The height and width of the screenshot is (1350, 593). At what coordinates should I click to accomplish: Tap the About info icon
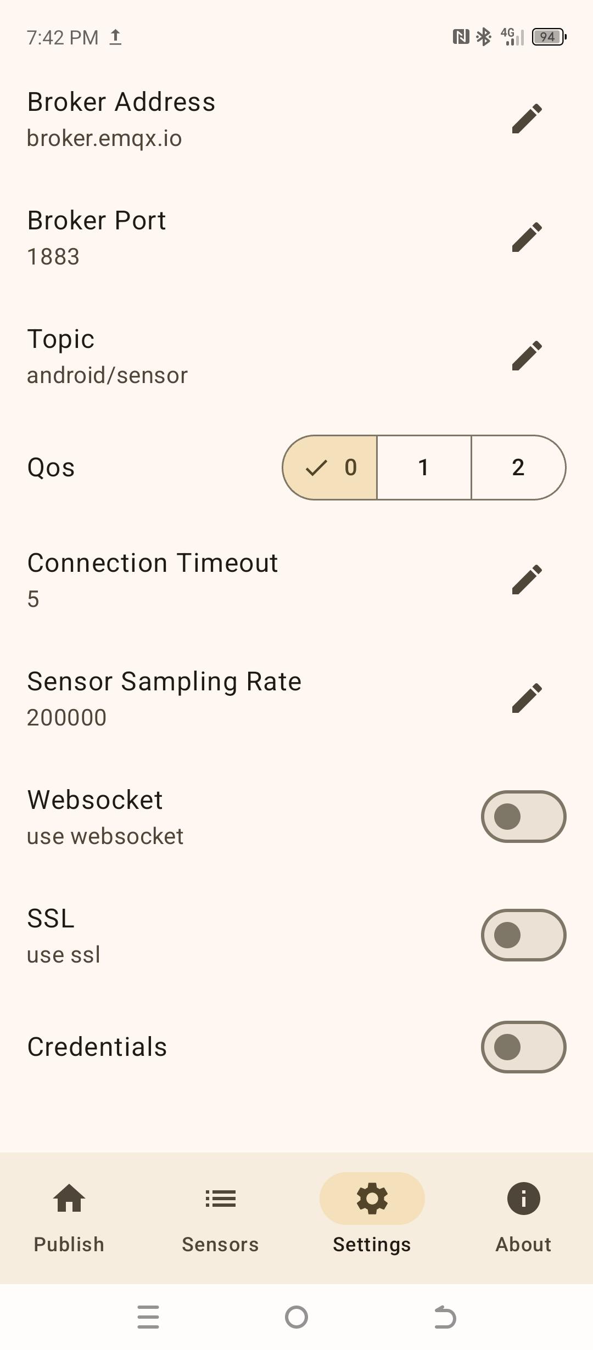[523, 1199]
